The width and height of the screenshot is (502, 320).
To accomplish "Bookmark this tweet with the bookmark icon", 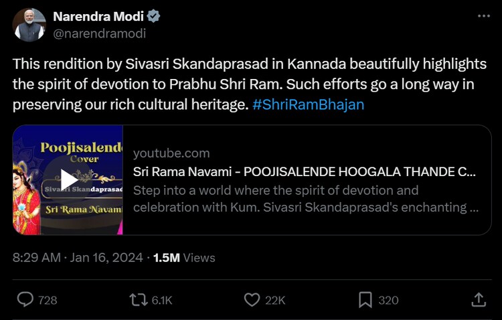I will click(x=365, y=300).
